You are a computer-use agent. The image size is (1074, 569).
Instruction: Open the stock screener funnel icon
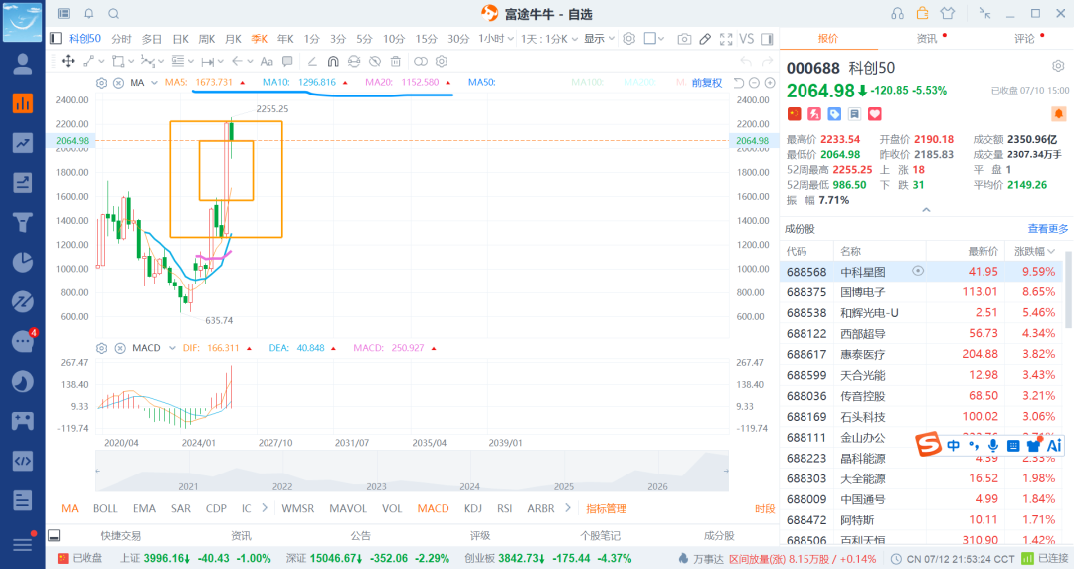pos(23,222)
